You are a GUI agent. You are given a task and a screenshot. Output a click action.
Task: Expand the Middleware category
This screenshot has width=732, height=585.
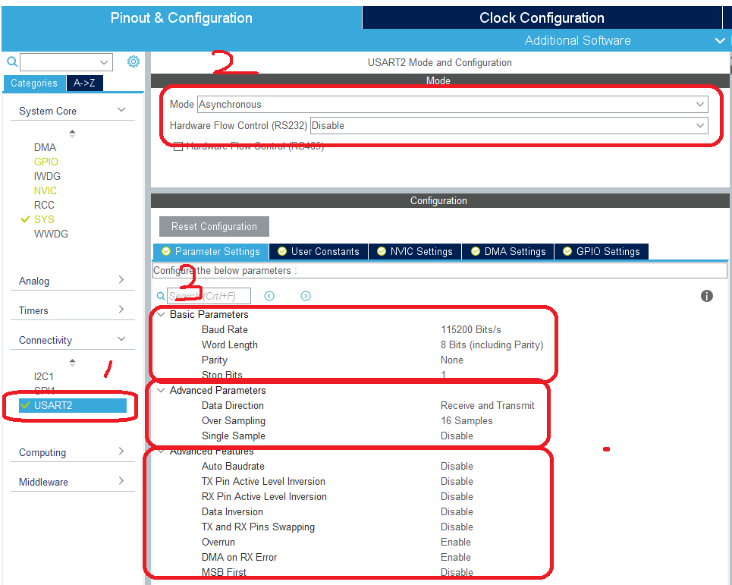point(121,480)
